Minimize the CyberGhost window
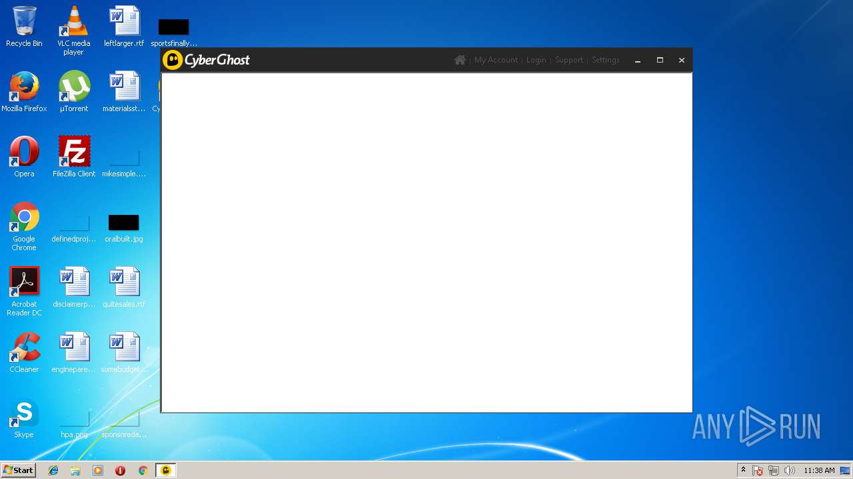This screenshot has height=479, width=853. tap(638, 61)
